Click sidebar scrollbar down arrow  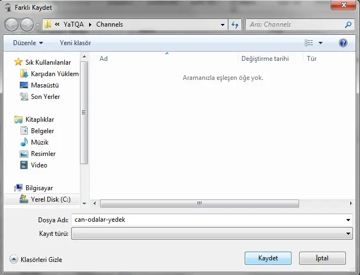84,204
